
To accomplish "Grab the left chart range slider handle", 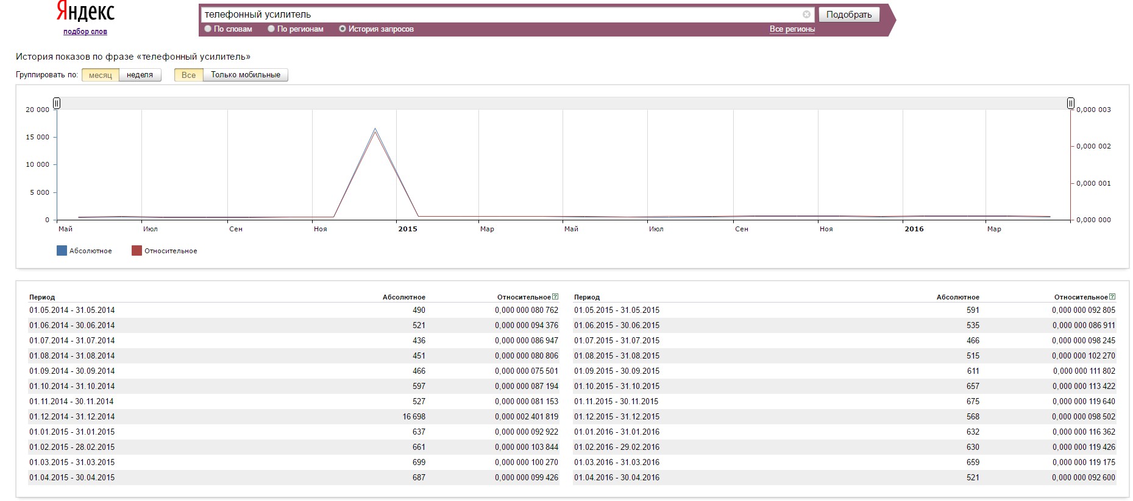I will point(57,103).
